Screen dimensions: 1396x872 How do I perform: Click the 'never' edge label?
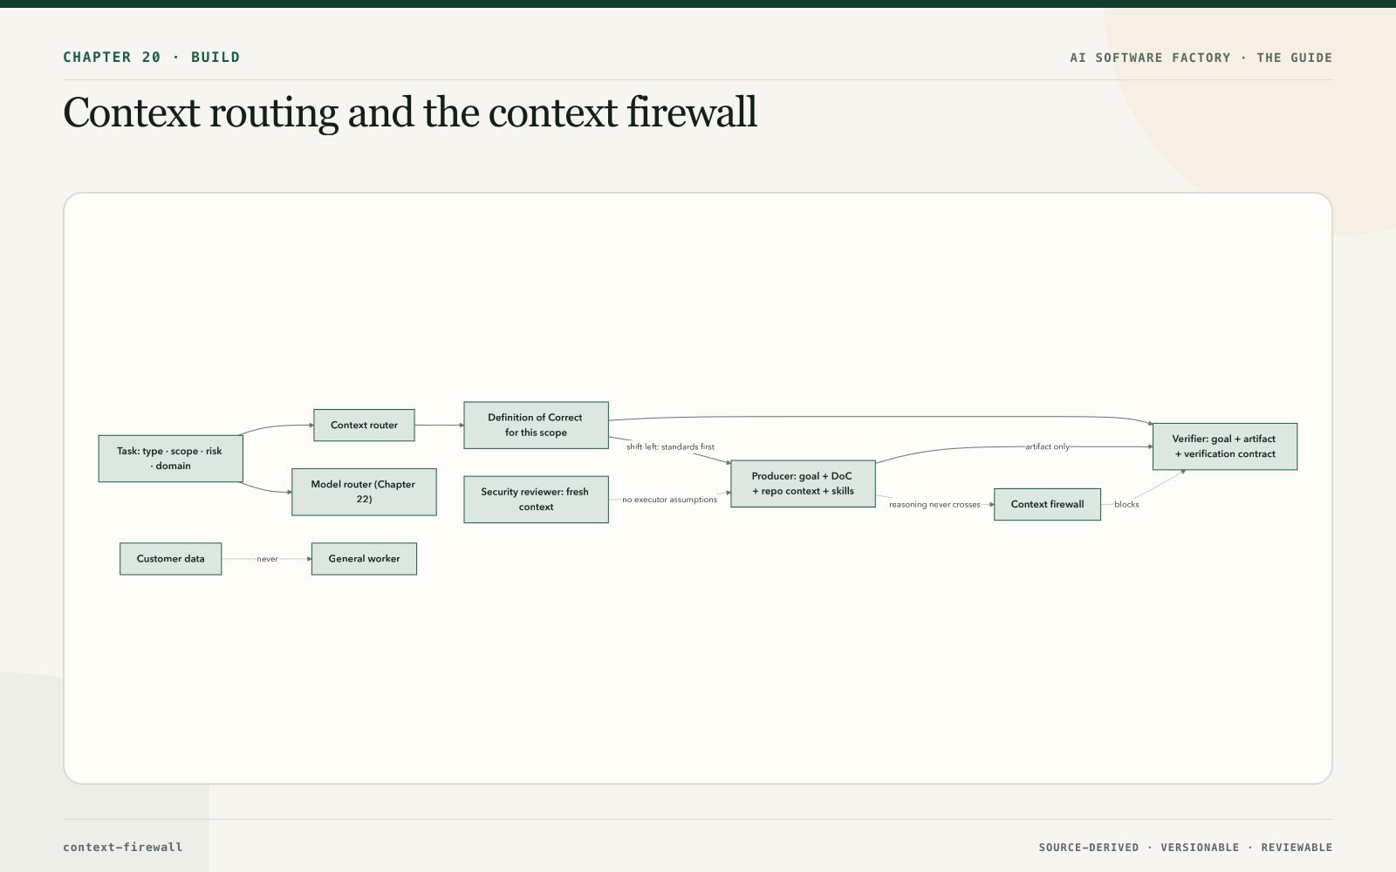[267, 559]
